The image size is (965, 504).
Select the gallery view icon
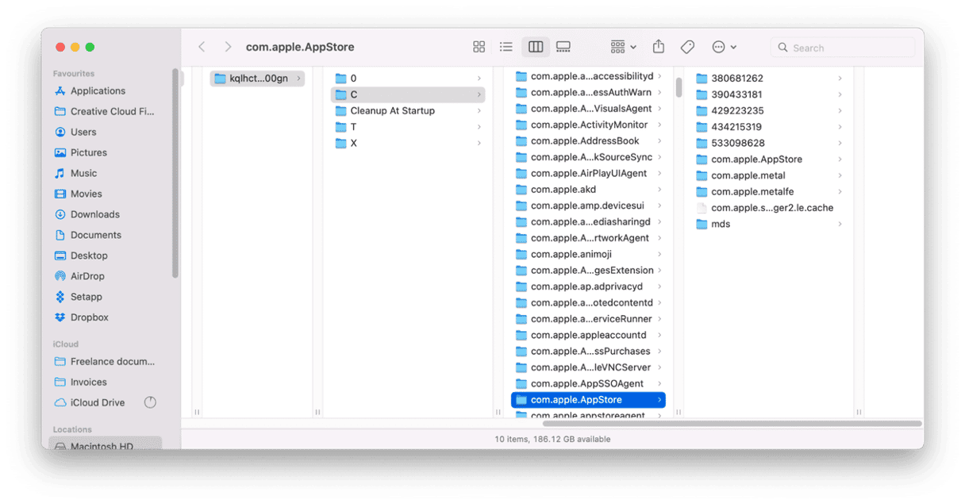click(563, 48)
